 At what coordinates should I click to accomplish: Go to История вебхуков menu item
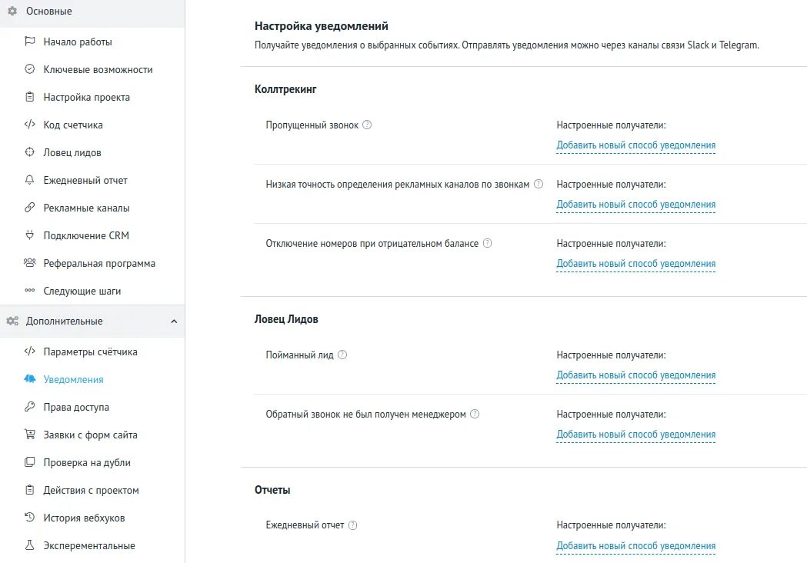(x=84, y=518)
